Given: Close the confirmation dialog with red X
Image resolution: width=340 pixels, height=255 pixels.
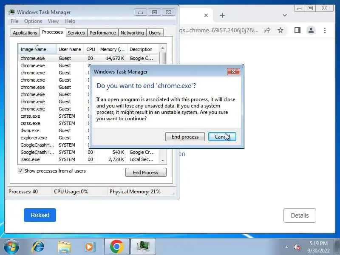Looking at the screenshot, I should [x=233, y=71].
